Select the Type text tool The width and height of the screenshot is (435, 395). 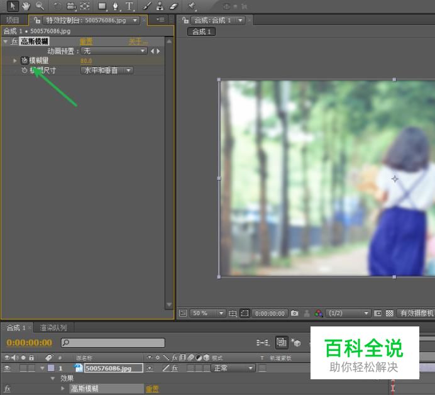[x=129, y=6]
